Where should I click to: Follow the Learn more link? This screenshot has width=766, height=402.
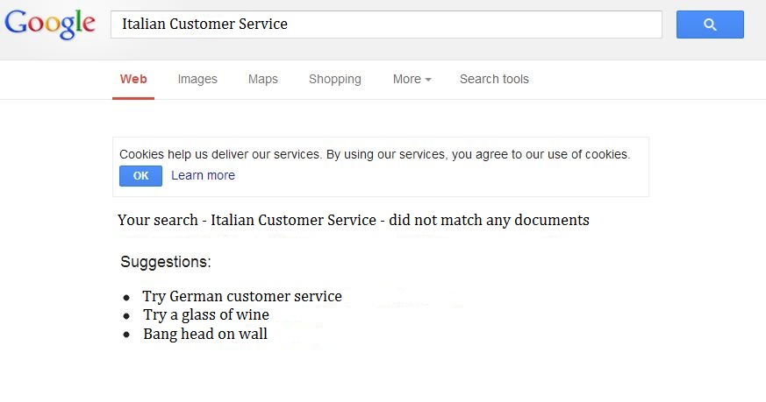[203, 175]
